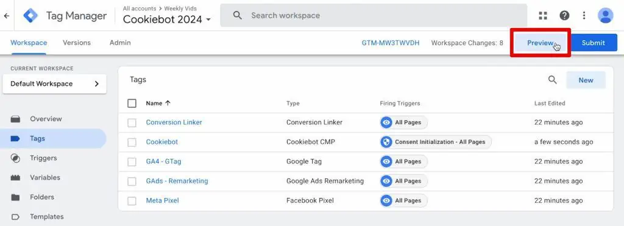Viewport: 624px width, 226px height.
Task: Click the Name column sort arrow
Action: [x=168, y=103]
